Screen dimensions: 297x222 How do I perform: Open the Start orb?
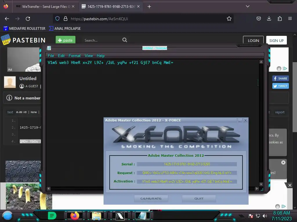click(8, 216)
